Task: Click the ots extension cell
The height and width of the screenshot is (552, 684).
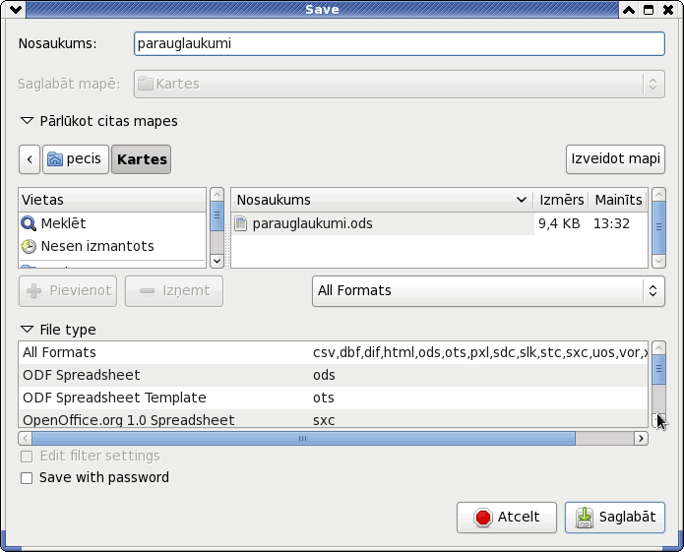Action: [324, 398]
